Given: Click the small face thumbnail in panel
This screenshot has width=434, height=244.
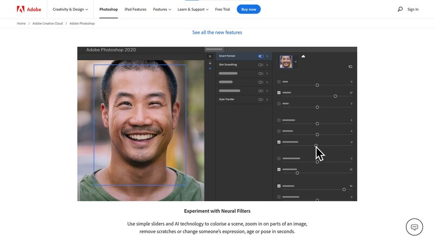Looking at the screenshot, I should click(286, 61).
